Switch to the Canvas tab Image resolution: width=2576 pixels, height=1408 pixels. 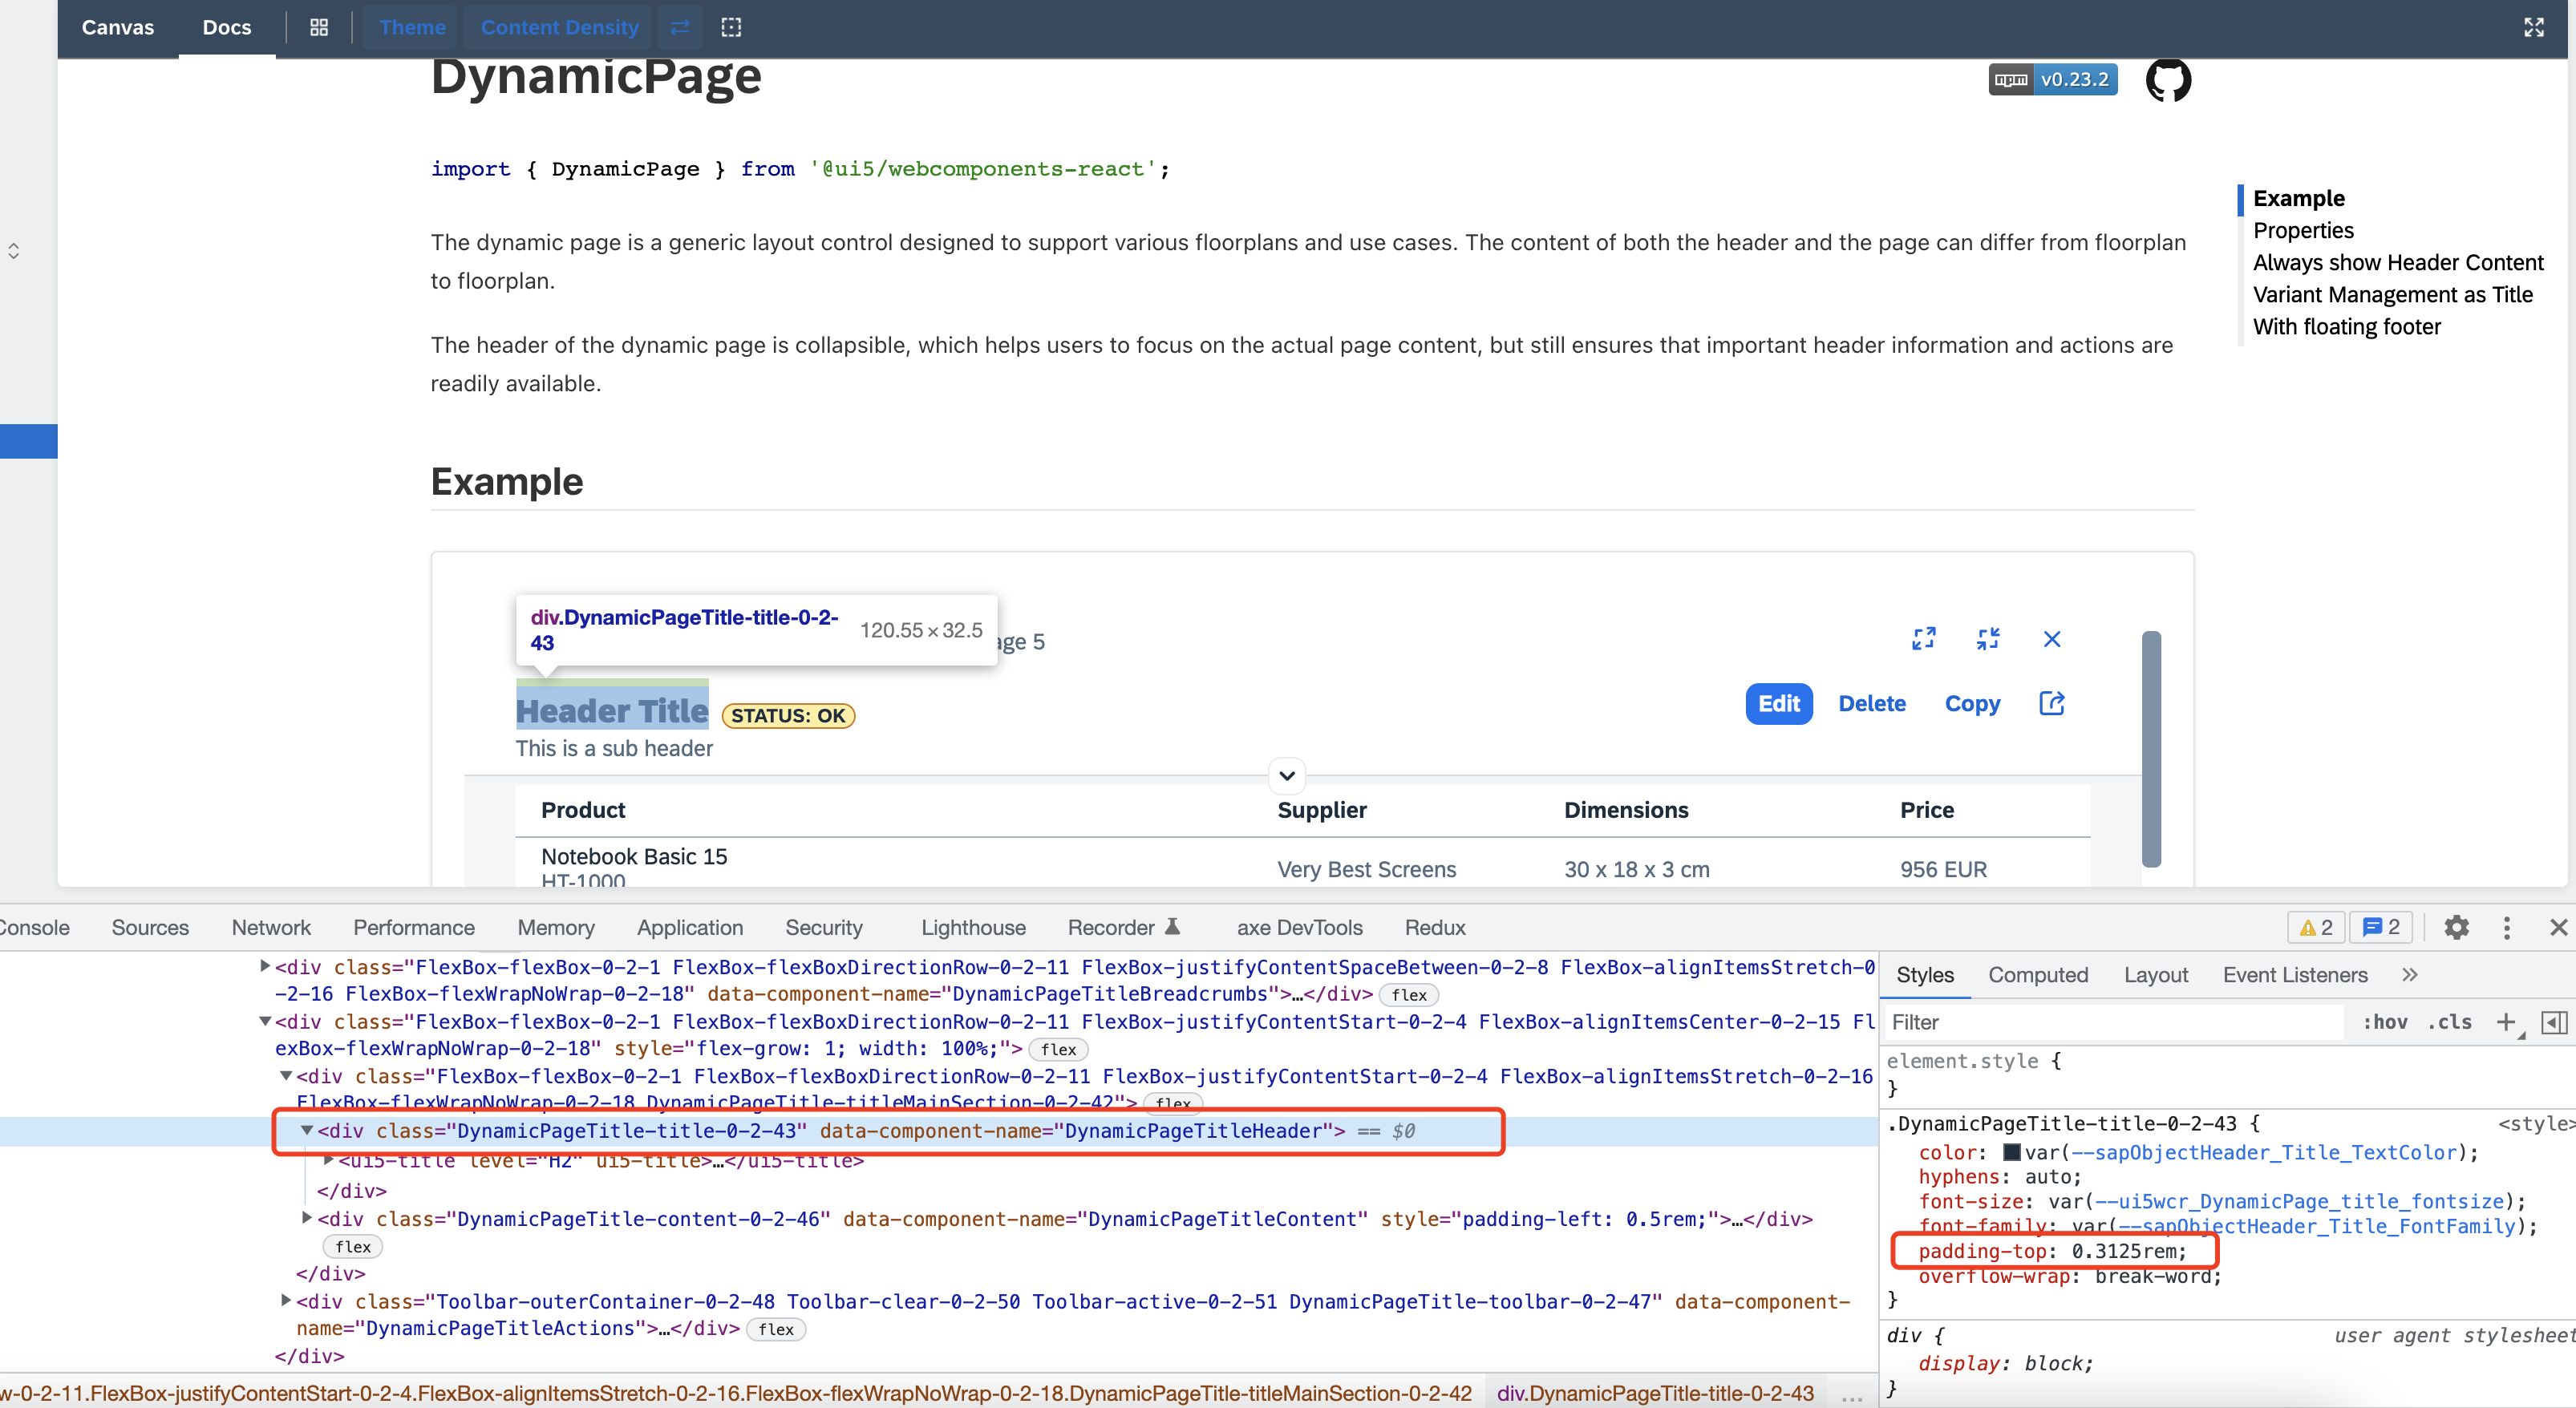(x=117, y=27)
